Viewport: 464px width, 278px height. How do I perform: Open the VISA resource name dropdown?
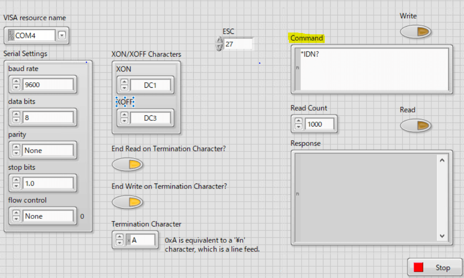pyautogui.click(x=61, y=34)
